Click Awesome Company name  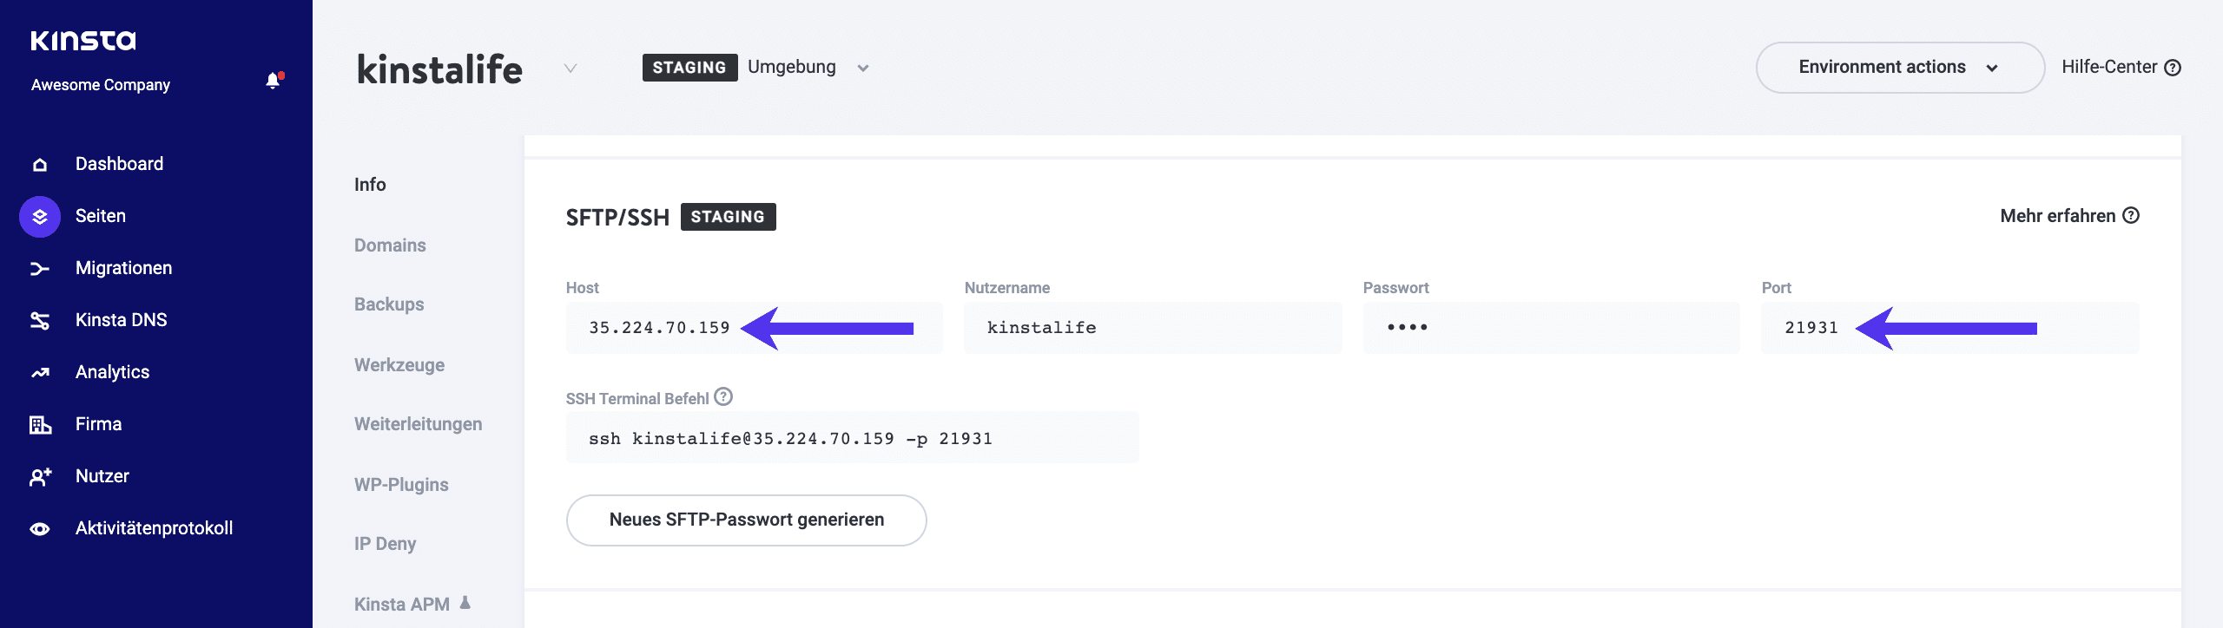(101, 85)
